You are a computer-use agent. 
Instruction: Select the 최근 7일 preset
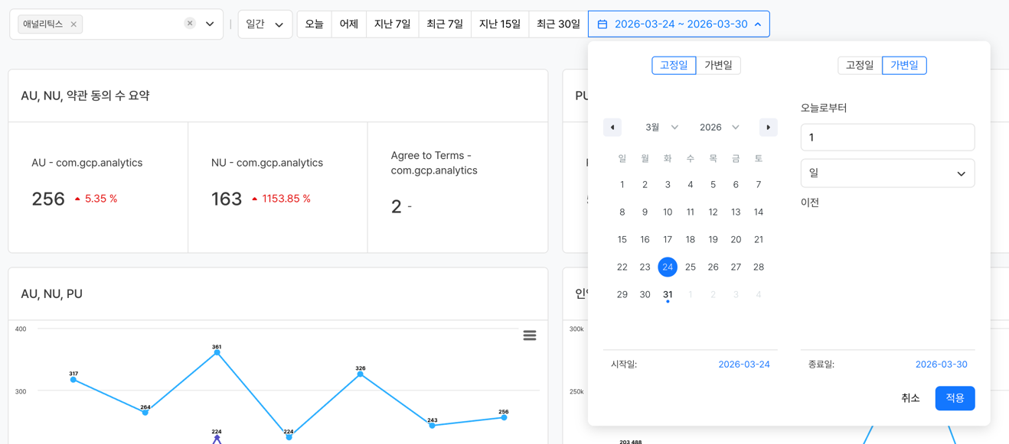coord(445,24)
